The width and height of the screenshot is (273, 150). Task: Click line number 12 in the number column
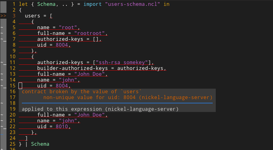click(x=13, y=68)
